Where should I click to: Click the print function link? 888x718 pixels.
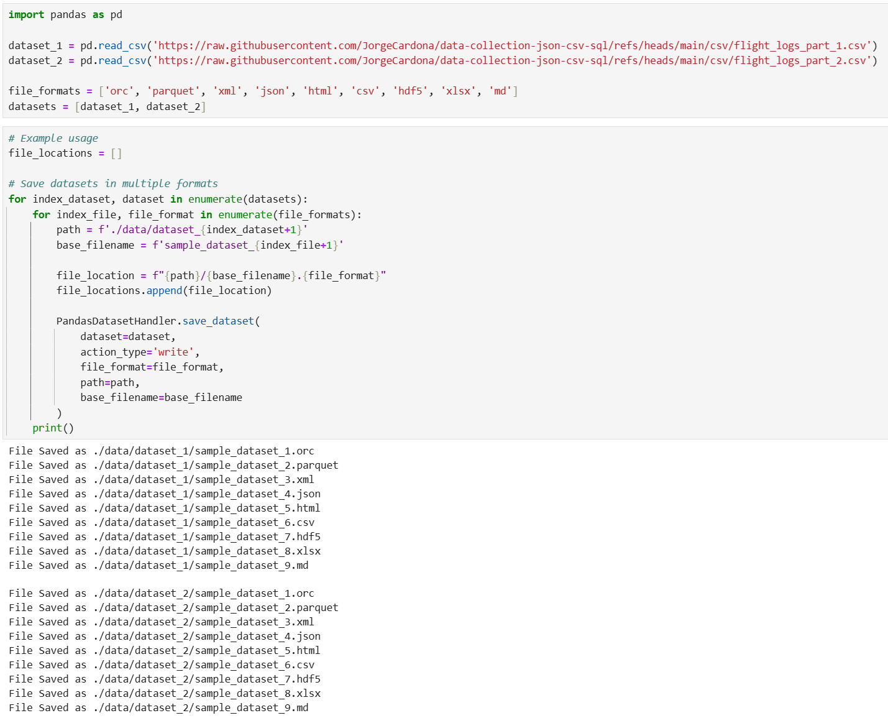click(47, 428)
